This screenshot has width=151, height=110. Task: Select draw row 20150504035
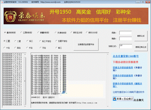(x=12, y=54)
